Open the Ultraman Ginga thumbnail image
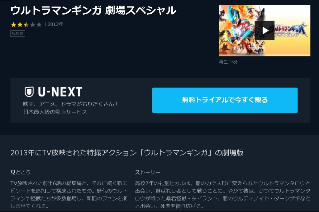The image size is (319, 212). pos(264,30)
